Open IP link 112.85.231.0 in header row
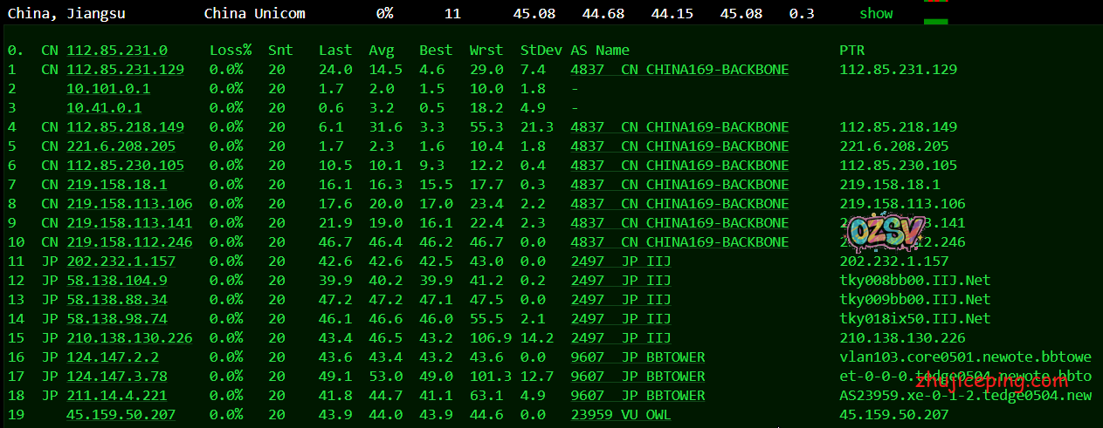This screenshot has height=428, width=1103. tap(117, 51)
